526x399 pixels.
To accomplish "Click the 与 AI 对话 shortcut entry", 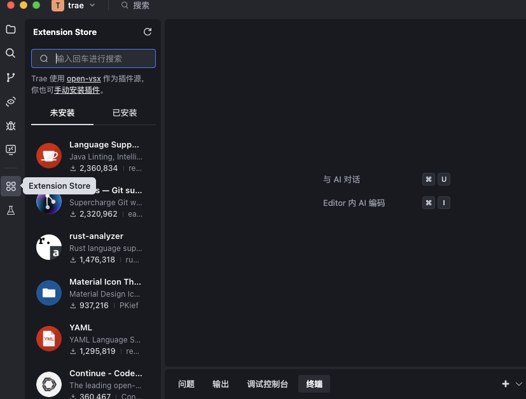I will [x=342, y=180].
